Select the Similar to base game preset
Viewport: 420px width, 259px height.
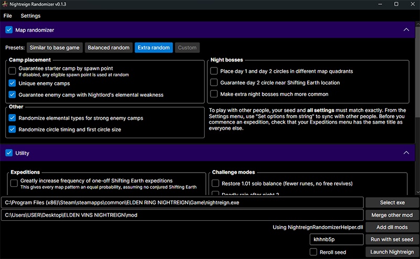pos(55,48)
